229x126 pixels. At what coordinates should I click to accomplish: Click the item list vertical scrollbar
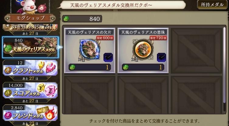coord(224,69)
